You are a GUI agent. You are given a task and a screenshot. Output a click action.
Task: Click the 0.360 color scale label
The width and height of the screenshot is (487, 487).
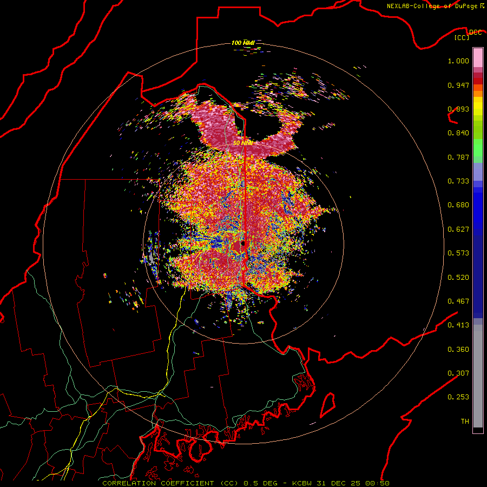coord(458,350)
